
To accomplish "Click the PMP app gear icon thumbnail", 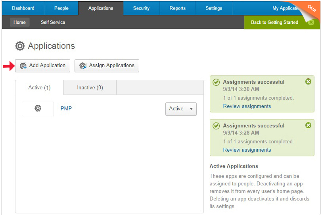I will point(38,109).
